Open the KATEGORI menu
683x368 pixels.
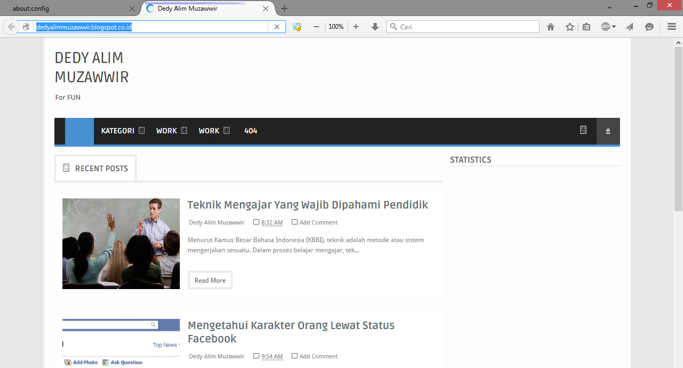point(117,131)
